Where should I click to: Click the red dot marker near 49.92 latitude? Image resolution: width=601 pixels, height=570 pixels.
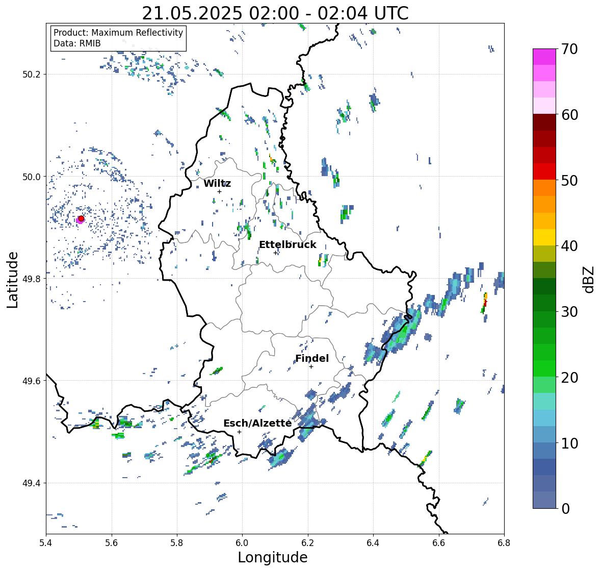(81, 218)
